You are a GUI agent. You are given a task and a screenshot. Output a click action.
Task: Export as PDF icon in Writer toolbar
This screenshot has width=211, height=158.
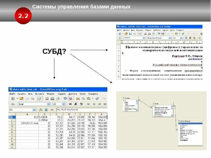pyautogui.click(x=145, y=34)
